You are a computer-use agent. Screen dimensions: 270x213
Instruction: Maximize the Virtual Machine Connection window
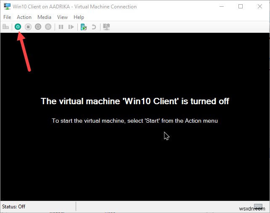click(241, 7)
